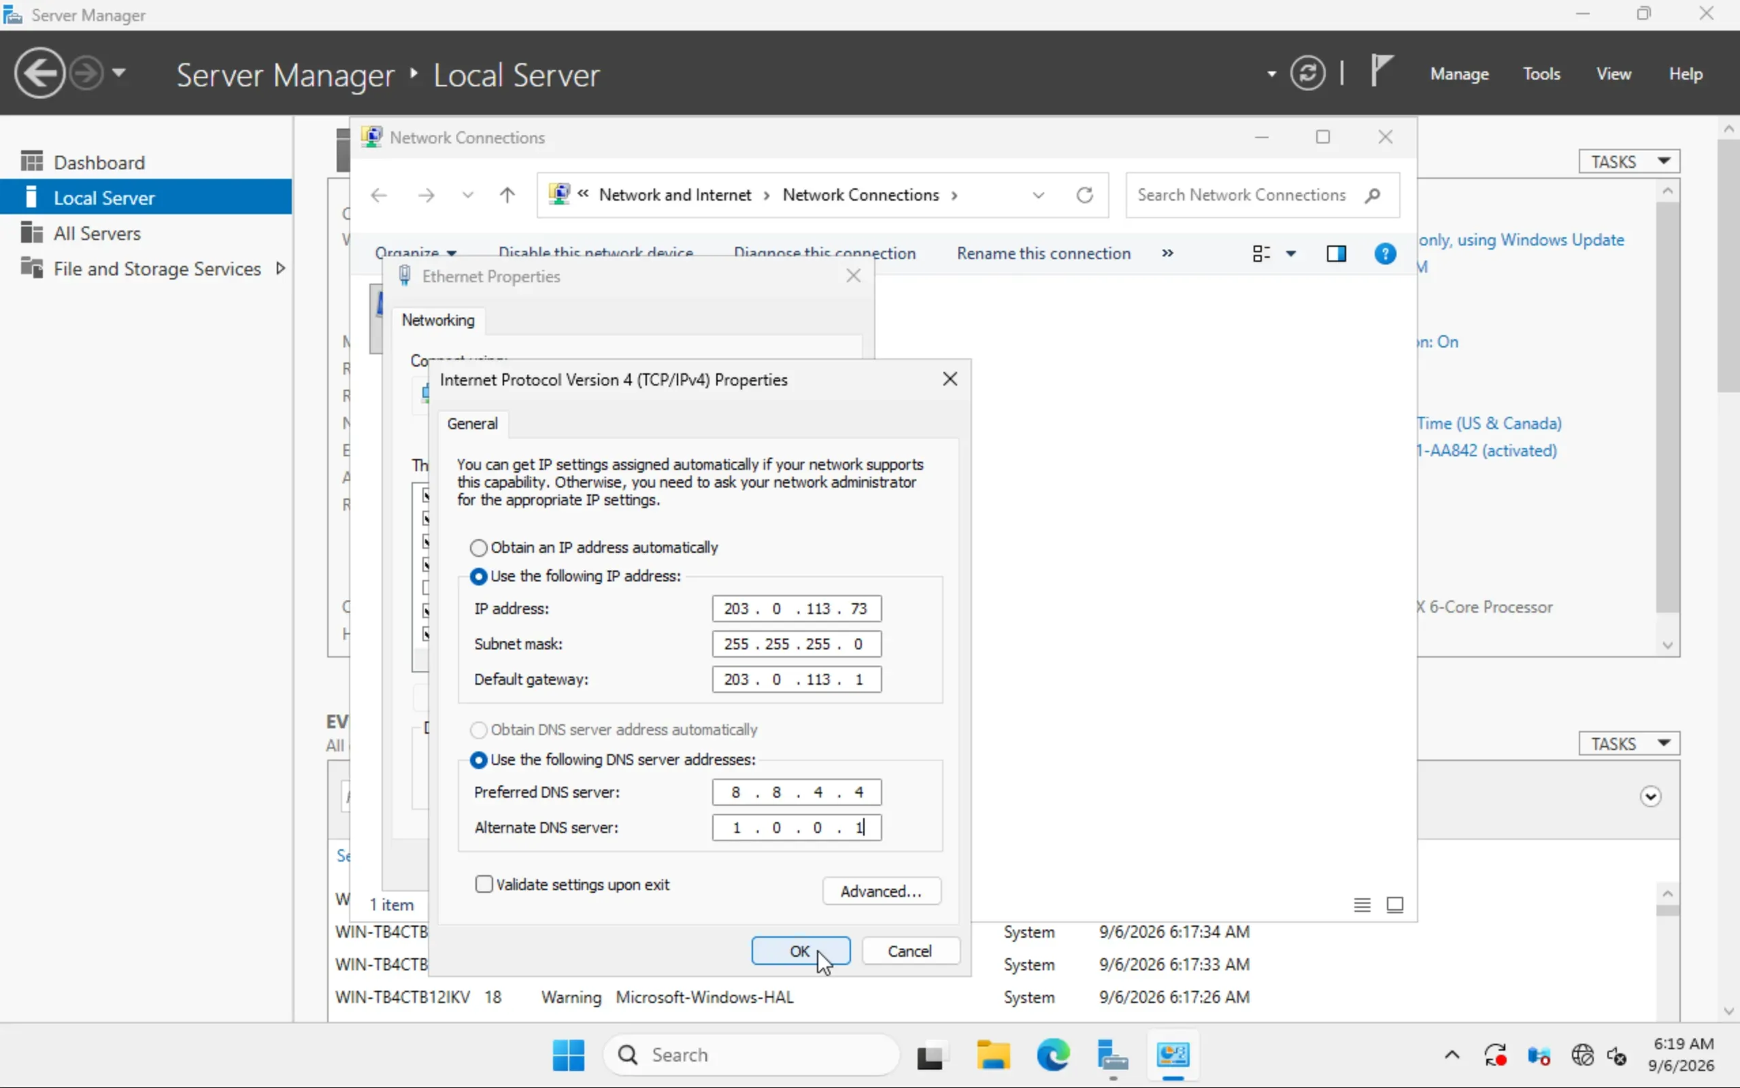Open File Explorer from the taskbar
The image size is (1740, 1088).
992,1055
